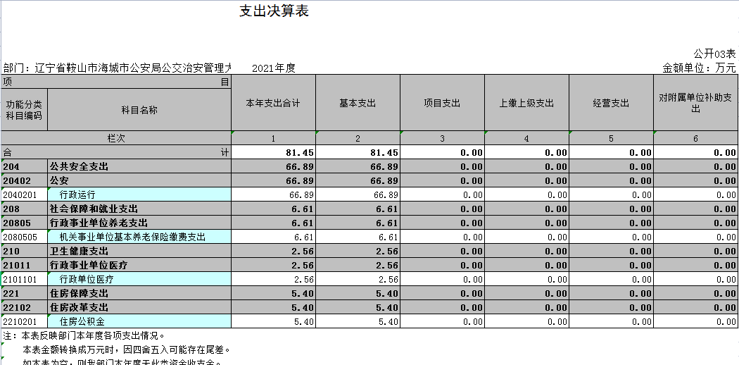Click the code cell 2040201
The width and height of the screenshot is (739, 365).
pos(24,194)
